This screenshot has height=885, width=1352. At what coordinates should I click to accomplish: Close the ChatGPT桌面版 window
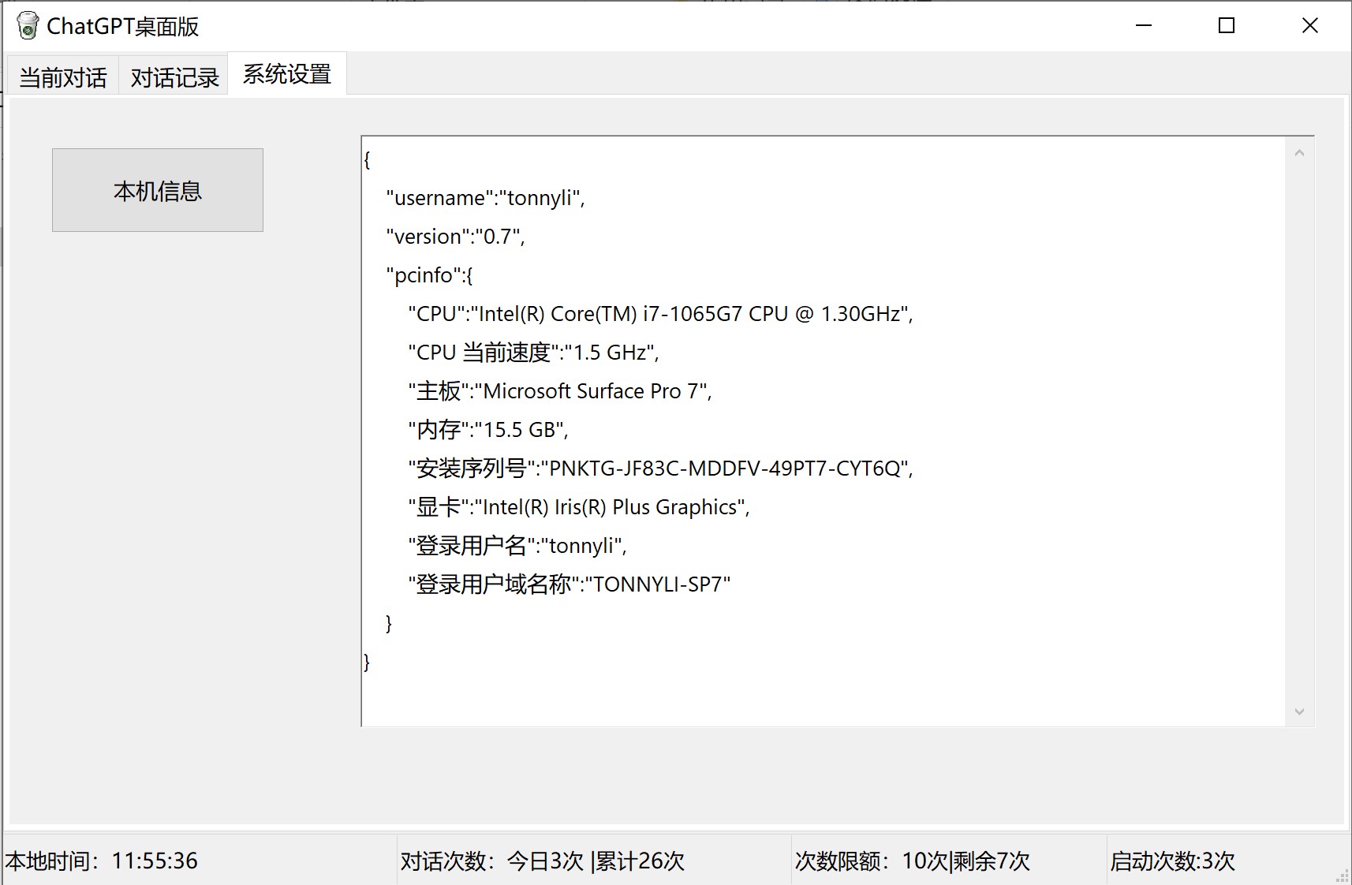[x=1310, y=26]
